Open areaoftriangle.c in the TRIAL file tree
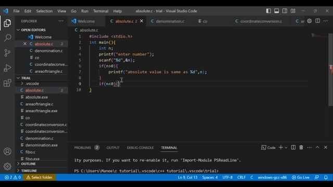 pyautogui.click(x=42, y=104)
